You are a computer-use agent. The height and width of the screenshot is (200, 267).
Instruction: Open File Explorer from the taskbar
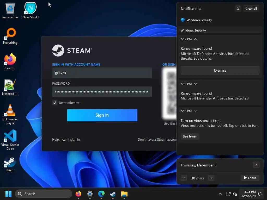tap(124, 194)
